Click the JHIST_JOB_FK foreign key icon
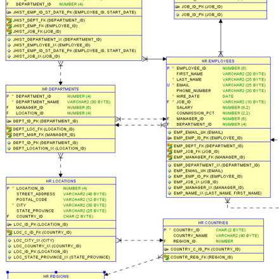Viewport: 279px width, 279px height. click(9, 32)
